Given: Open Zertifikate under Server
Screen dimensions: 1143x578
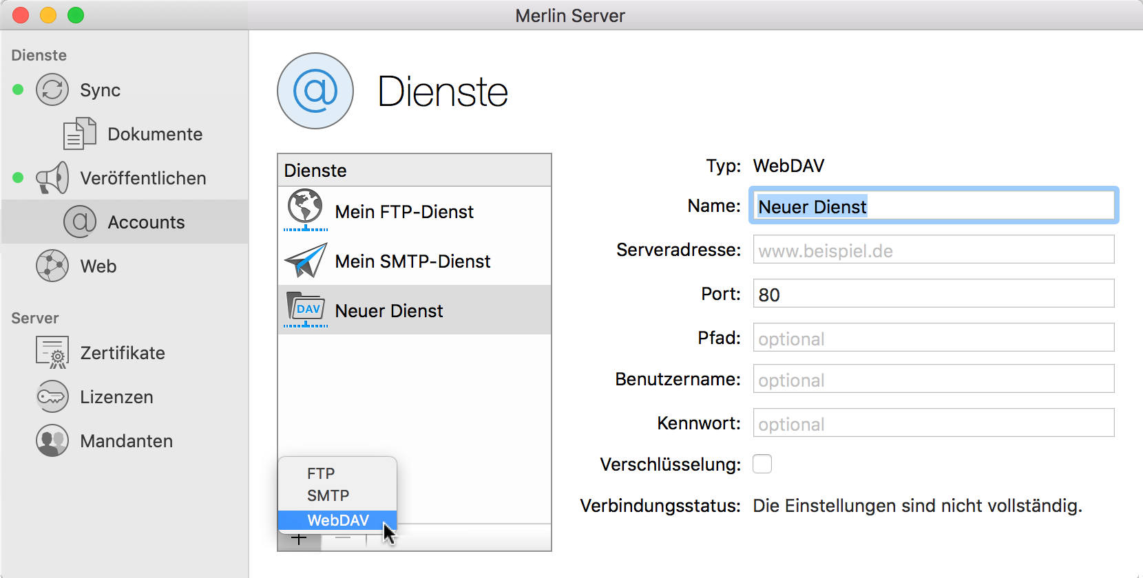Looking at the screenshot, I should pyautogui.click(x=125, y=353).
